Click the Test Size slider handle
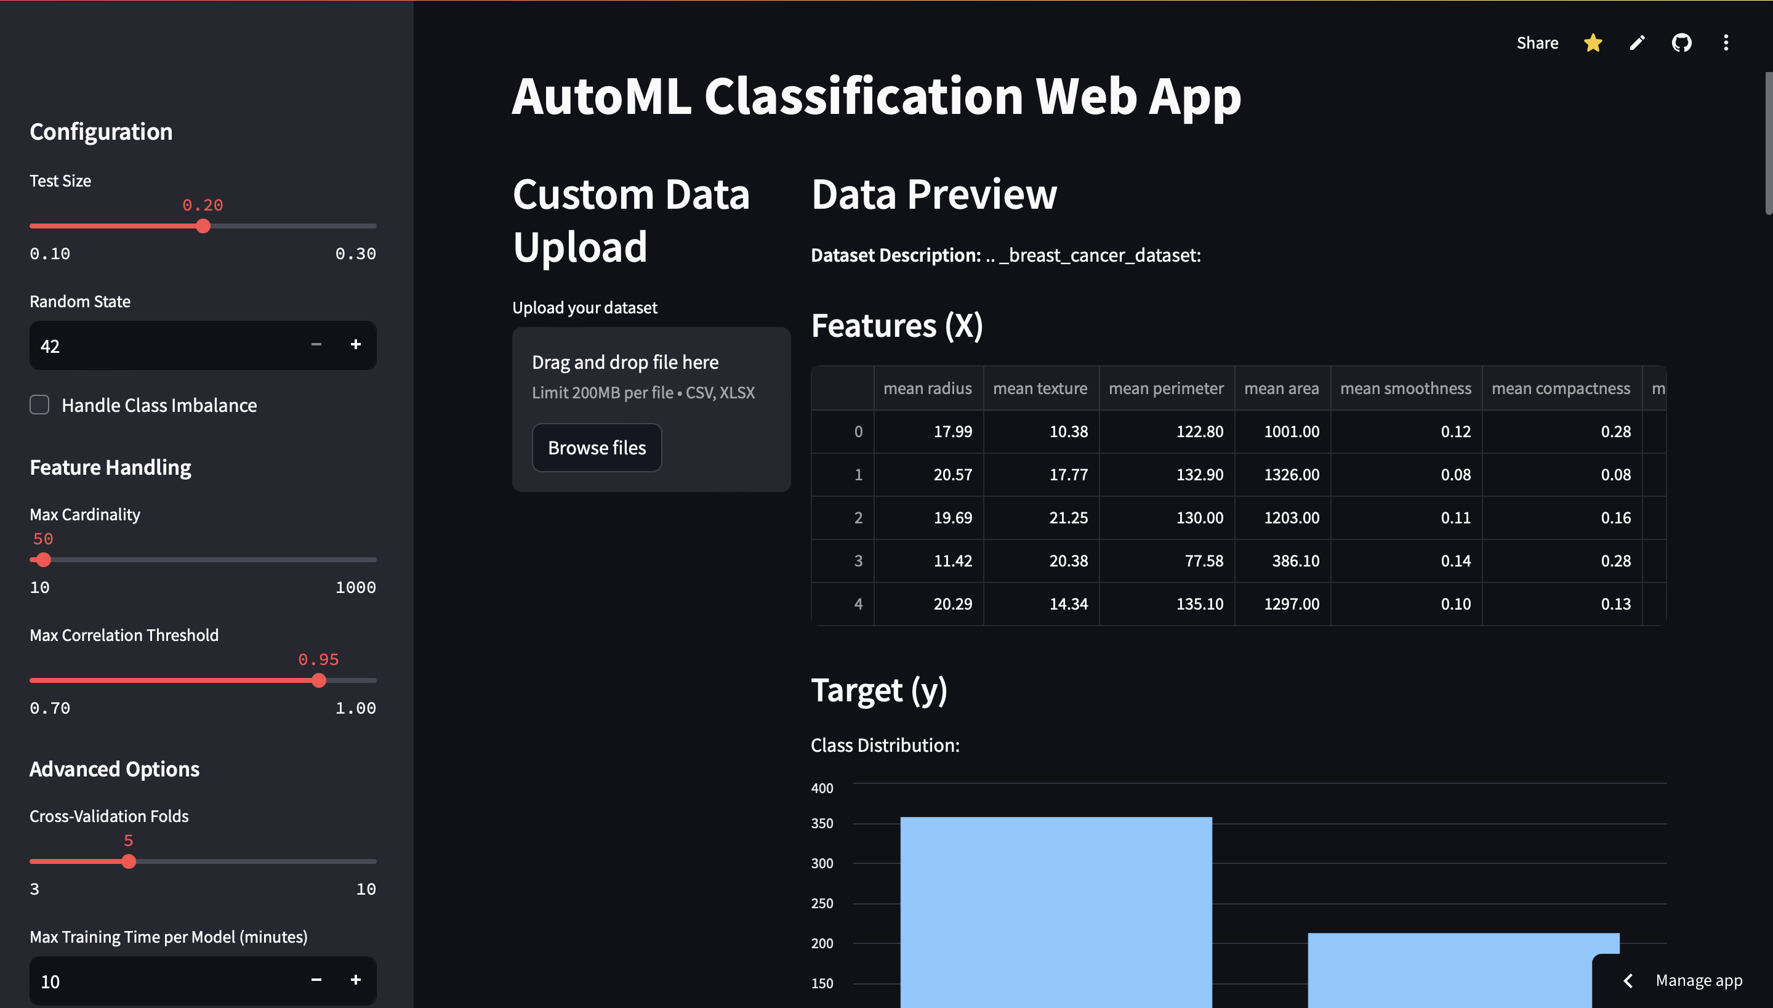The height and width of the screenshot is (1008, 1773). pyautogui.click(x=203, y=227)
